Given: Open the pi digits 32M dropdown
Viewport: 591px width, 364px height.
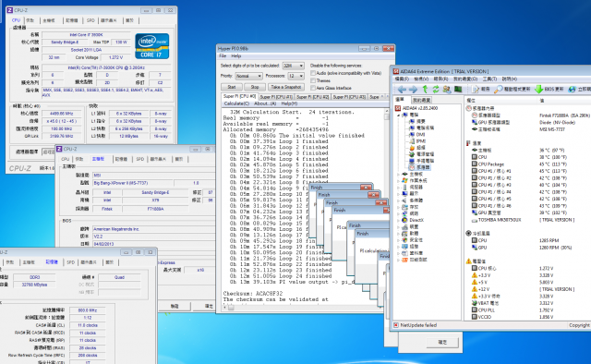Looking at the screenshot, I should point(294,66).
